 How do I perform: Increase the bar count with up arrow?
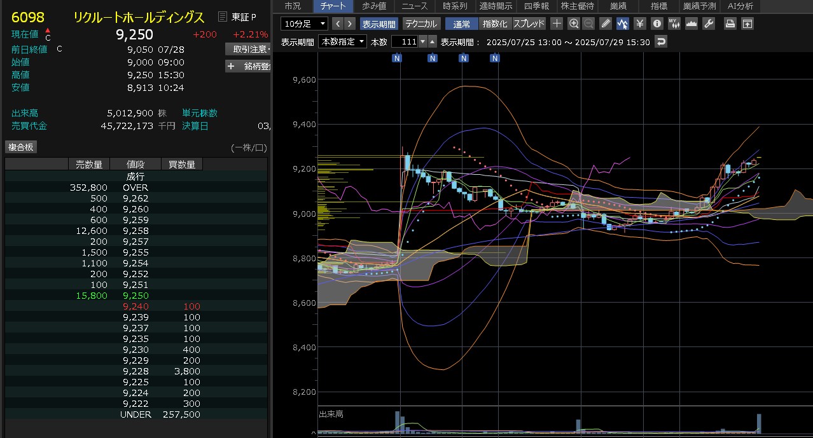pyautogui.click(x=433, y=41)
